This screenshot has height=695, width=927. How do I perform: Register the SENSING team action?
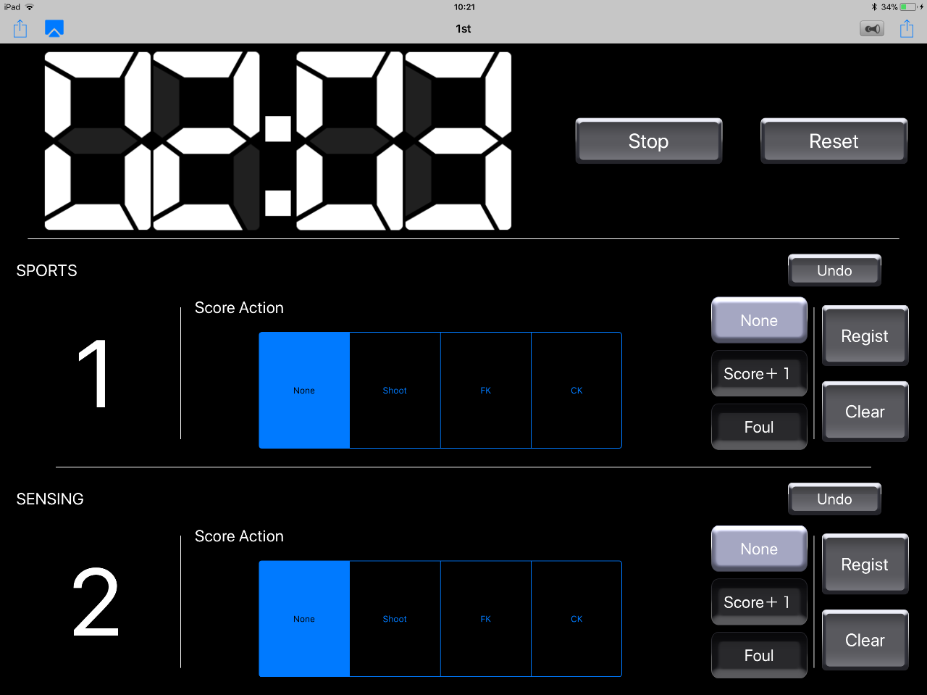click(x=865, y=565)
